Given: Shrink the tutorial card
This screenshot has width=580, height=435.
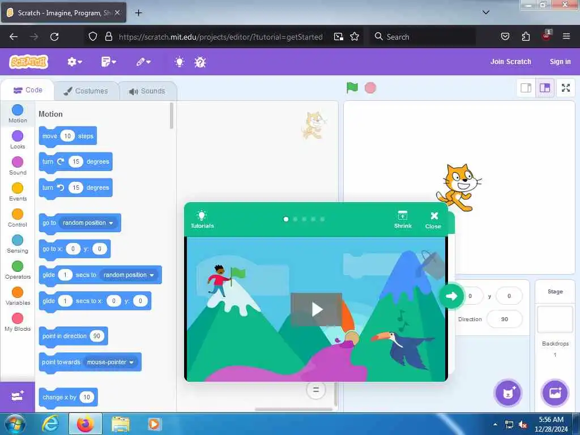Looking at the screenshot, I should (x=403, y=219).
